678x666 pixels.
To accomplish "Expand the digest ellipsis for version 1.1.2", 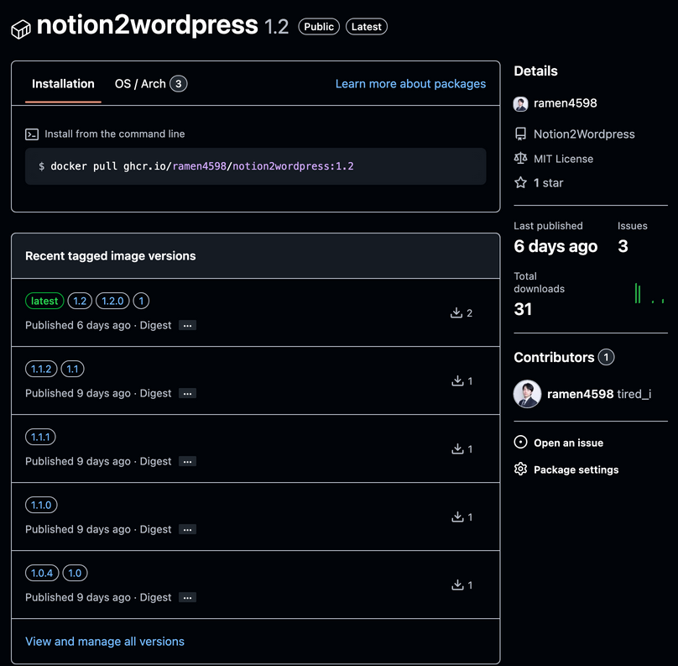I will point(187,393).
